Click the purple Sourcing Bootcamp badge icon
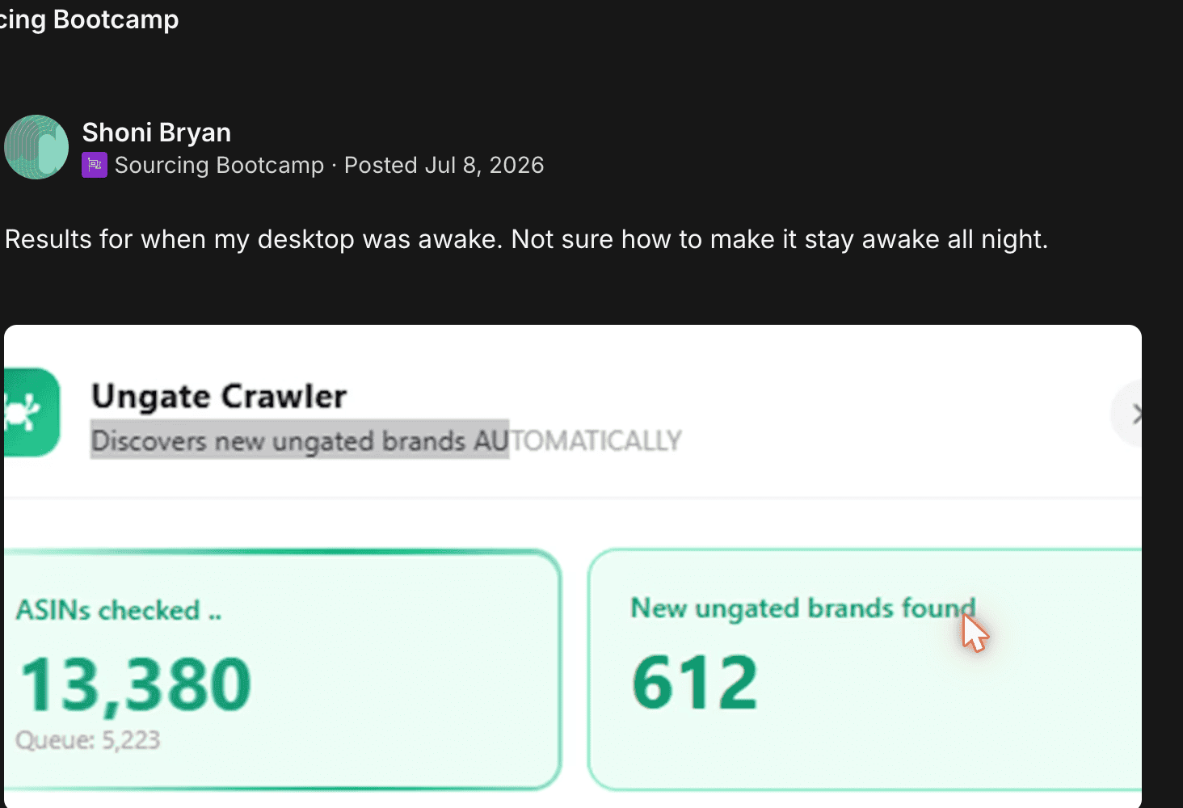1183x808 pixels. [95, 165]
